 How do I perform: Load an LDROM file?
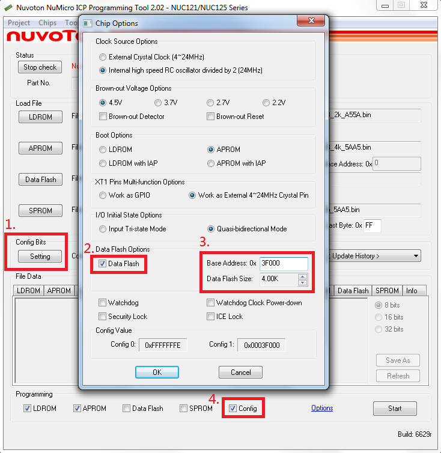pos(40,117)
